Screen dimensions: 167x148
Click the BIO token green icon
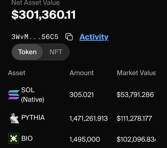click(14, 138)
